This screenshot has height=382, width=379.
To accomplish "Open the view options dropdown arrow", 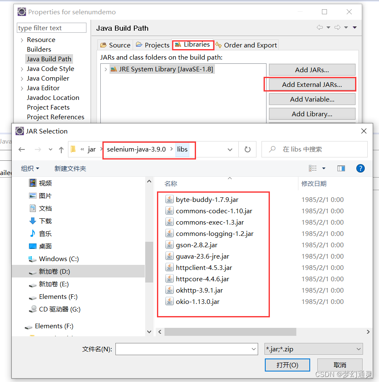I will click(324, 168).
